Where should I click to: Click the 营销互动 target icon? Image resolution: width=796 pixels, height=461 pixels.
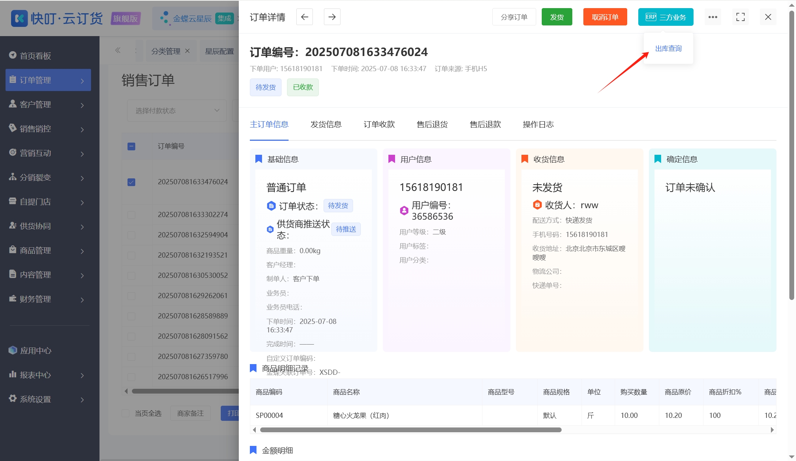click(x=13, y=152)
